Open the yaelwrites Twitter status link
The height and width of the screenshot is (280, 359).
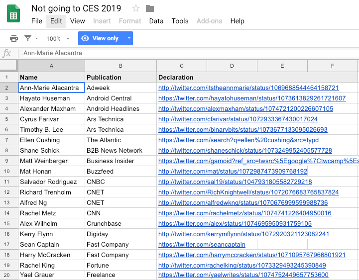click(243, 275)
